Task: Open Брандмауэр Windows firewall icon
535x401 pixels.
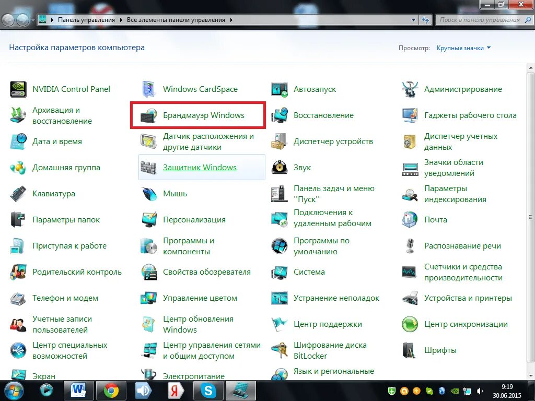Action: pos(149,115)
